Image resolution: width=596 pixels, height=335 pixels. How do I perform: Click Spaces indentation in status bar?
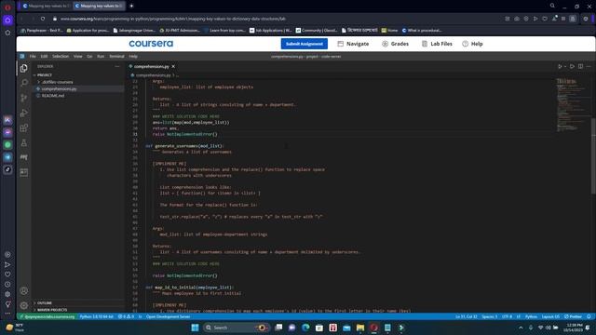490,316
